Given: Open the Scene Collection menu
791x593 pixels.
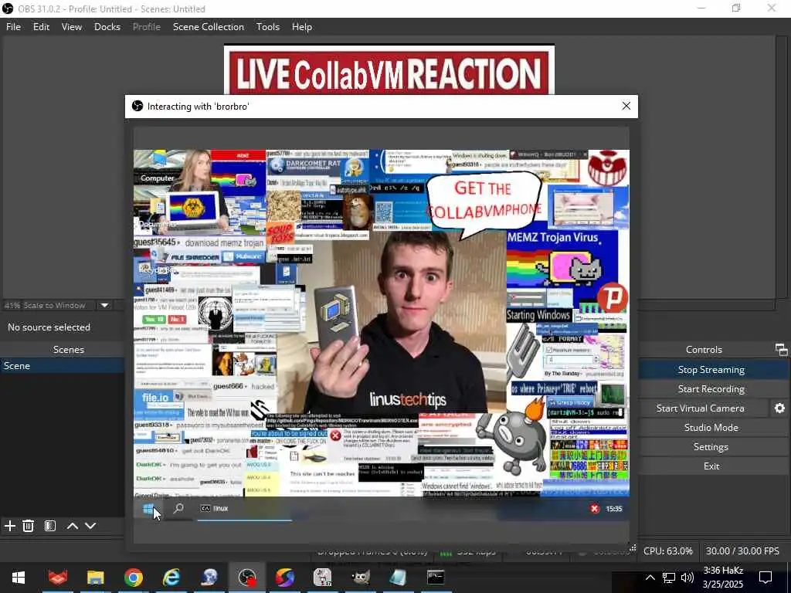Looking at the screenshot, I should [x=209, y=27].
